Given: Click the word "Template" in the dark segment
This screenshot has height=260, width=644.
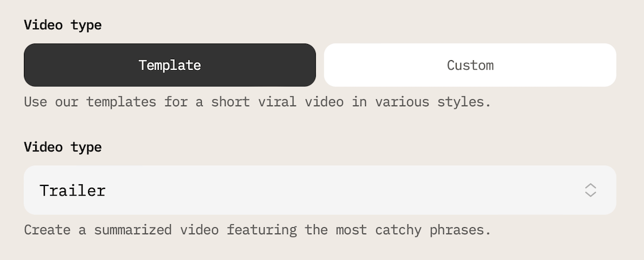Looking at the screenshot, I should (170, 65).
